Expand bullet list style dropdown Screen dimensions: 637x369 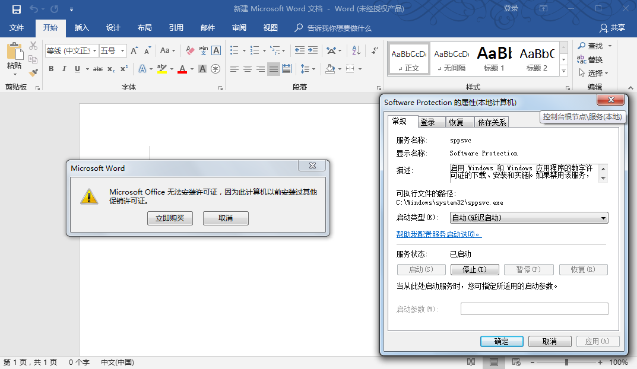pyautogui.click(x=244, y=51)
